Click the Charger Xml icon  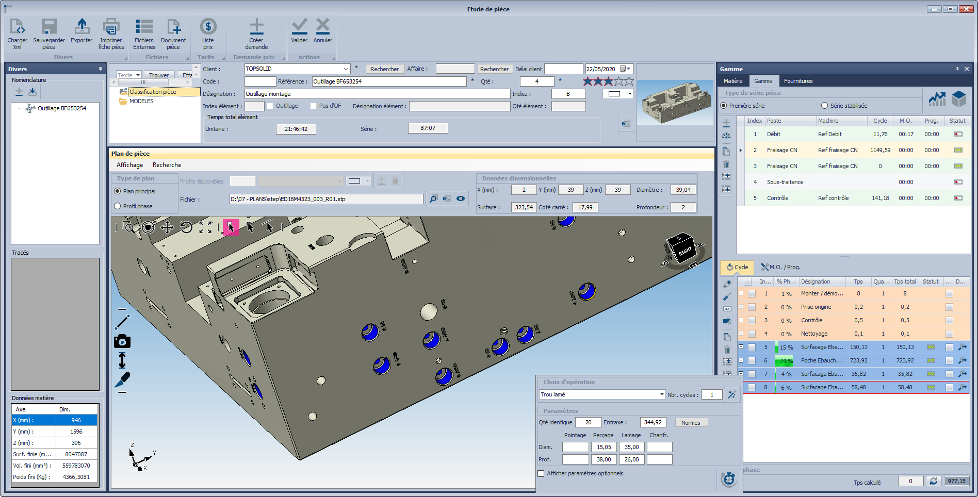[17, 27]
